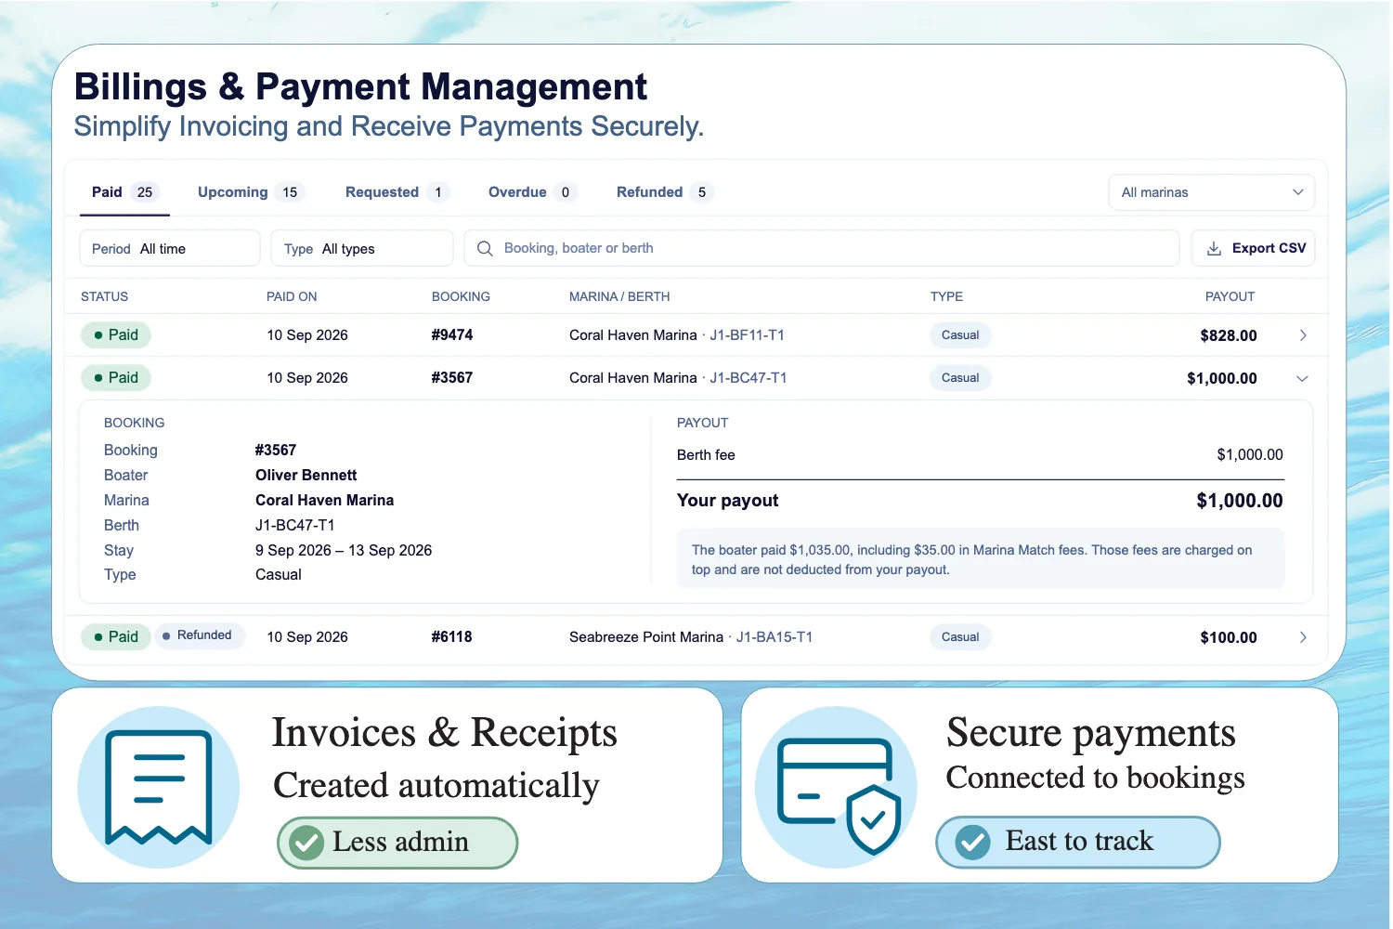The height and width of the screenshot is (929, 1393).
Task: Click the search magnifier icon
Action: click(x=485, y=249)
